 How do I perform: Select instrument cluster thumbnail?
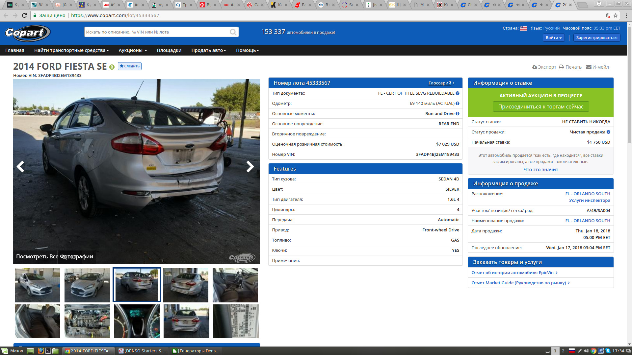pyautogui.click(x=137, y=321)
